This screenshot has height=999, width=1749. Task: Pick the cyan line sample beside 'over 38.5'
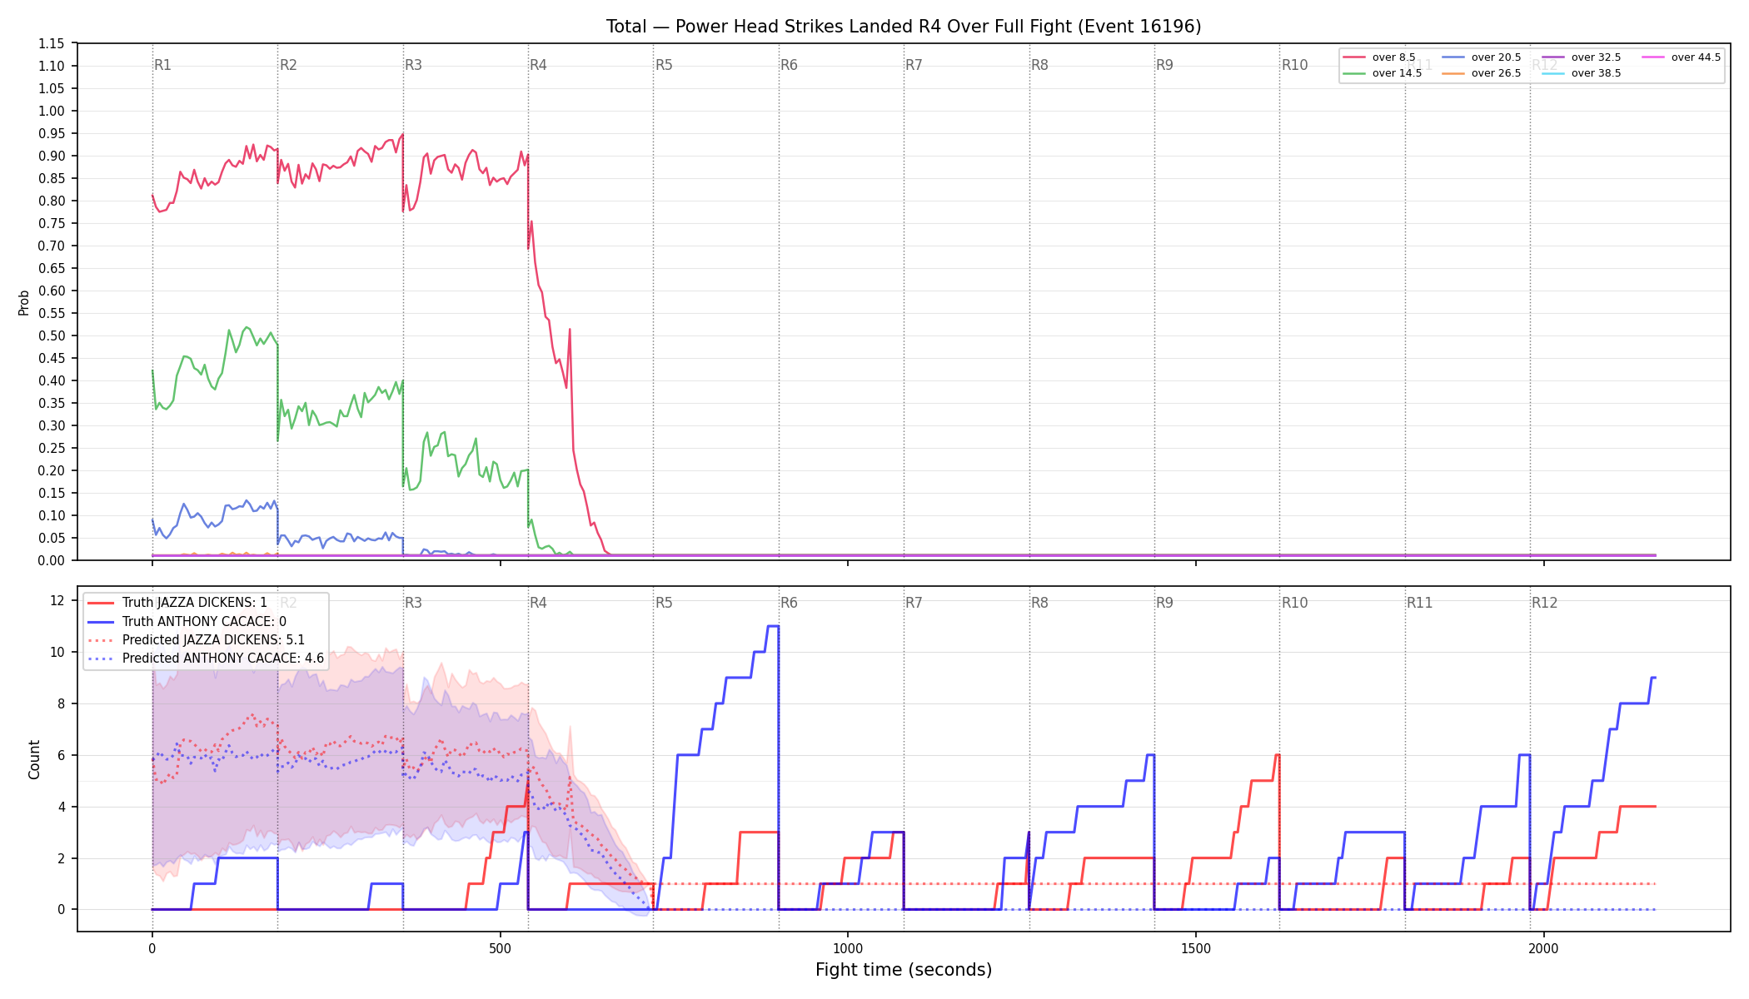pyautogui.click(x=1553, y=73)
